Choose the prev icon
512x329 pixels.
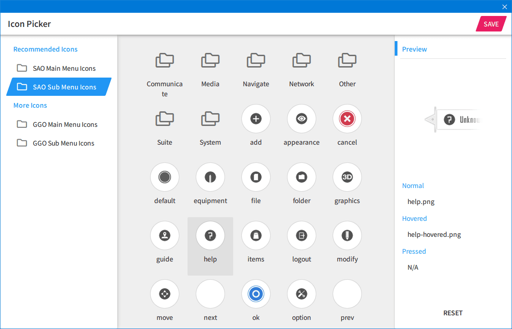pos(347,294)
